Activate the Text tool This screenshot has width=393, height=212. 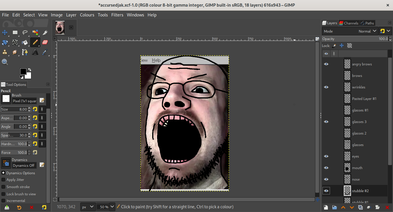[x=35, y=52]
